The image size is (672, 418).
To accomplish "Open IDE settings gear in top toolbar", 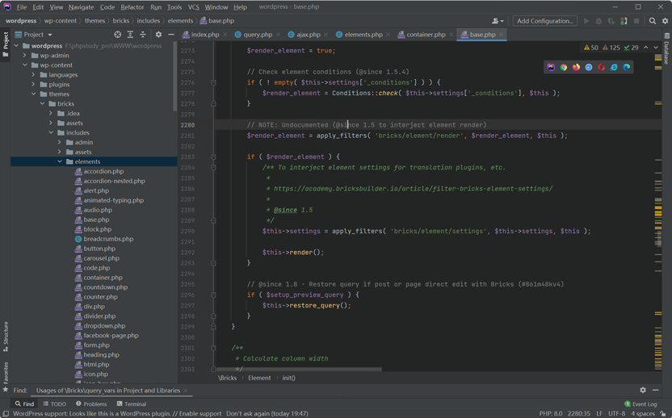I will coord(666,20).
